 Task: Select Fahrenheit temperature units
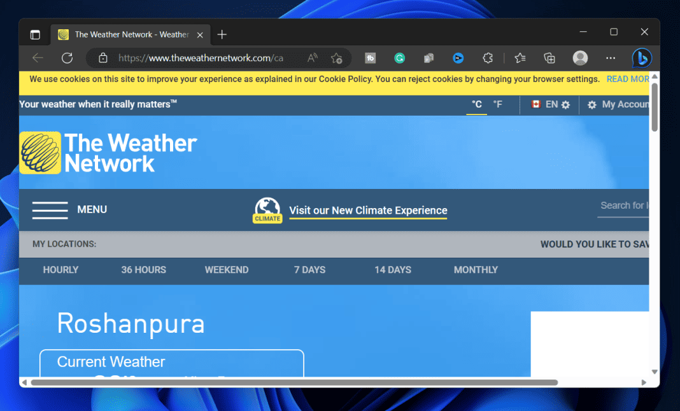click(x=497, y=104)
